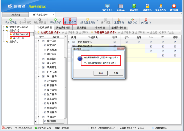Viewport: 184px width, 131px height.
Task: Switch to 仓库权限 tab
Action: point(100,28)
